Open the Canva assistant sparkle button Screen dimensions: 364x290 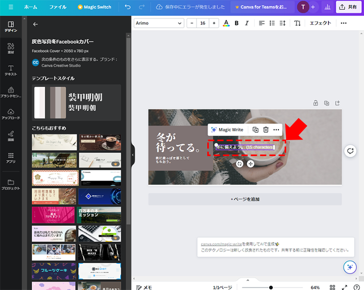point(350,267)
